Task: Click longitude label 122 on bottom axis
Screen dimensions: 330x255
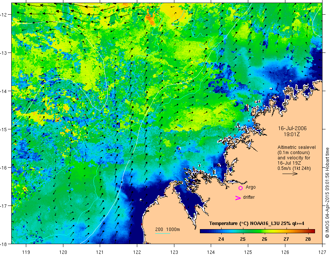Action: click(x=137, y=252)
